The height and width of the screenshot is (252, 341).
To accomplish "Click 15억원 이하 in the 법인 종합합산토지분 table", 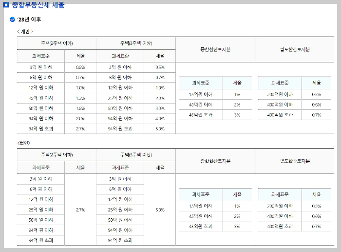I will (201, 206).
